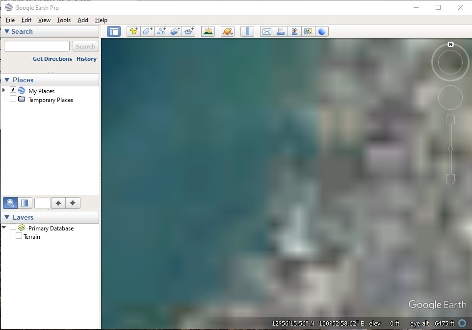Email the current view
The image size is (472, 330).
tap(267, 31)
